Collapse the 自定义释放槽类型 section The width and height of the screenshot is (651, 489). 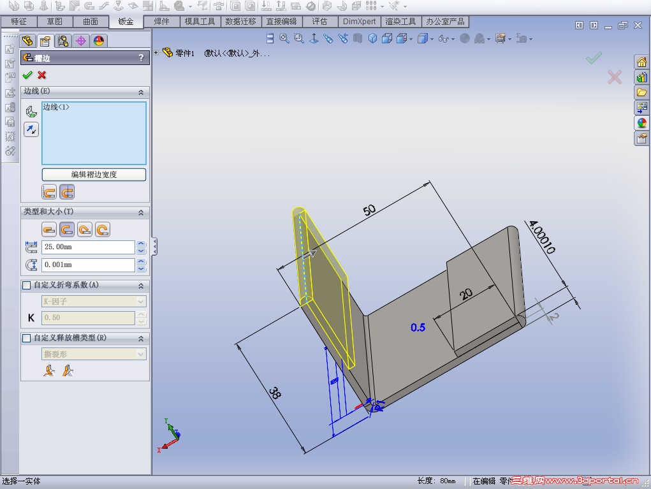click(x=141, y=339)
